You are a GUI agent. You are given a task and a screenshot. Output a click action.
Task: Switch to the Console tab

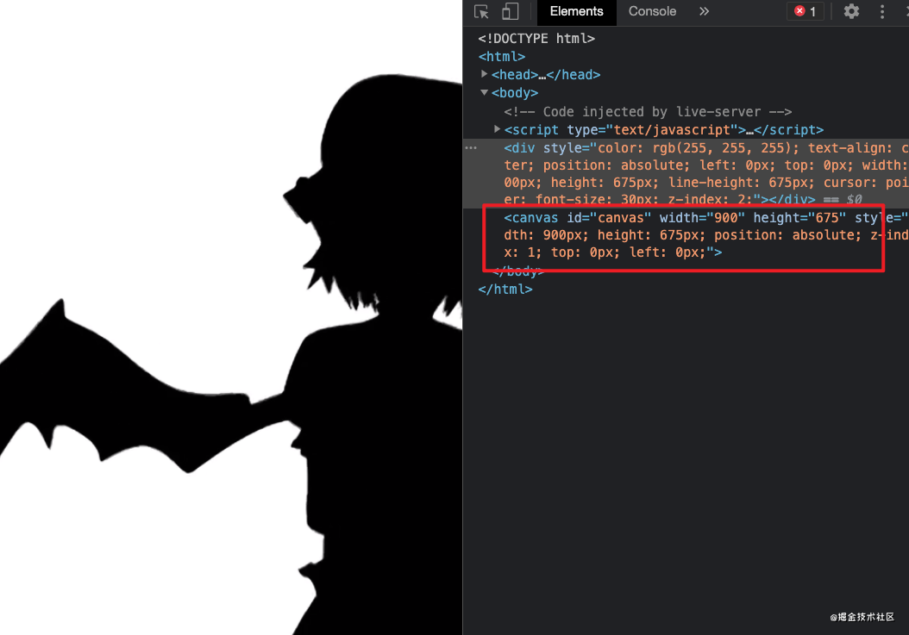tap(652, 11)
